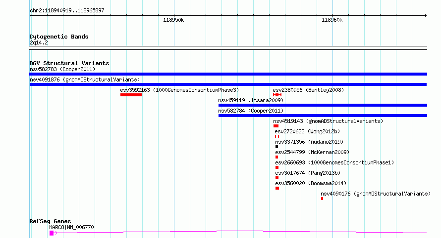
Task: Click the ruler's left arrowhead
Action: tap(31, 16)
